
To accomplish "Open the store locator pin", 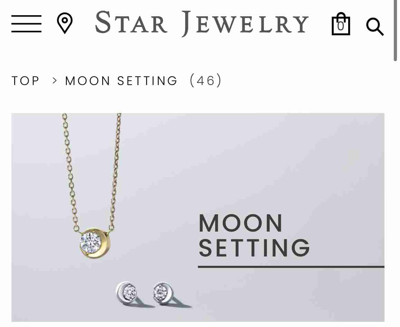I will pos(65,23).
